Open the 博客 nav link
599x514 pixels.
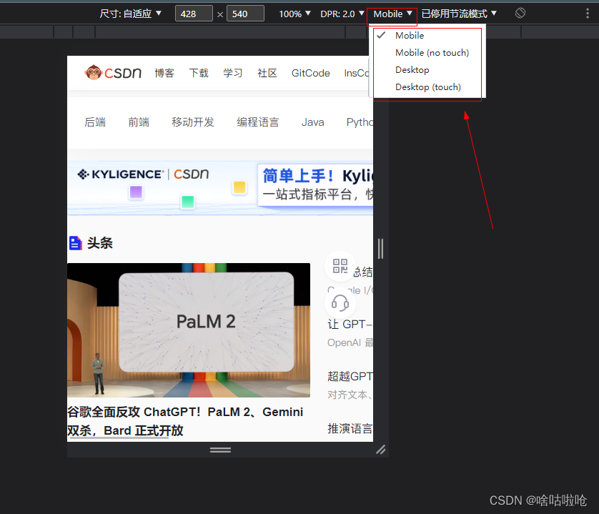click(164, 73)
